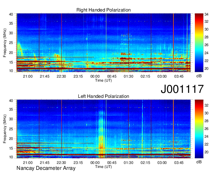212x172 pixels.
Task: Click the 03:45 time tick of Right Handed plot
Action: (179, 76)
